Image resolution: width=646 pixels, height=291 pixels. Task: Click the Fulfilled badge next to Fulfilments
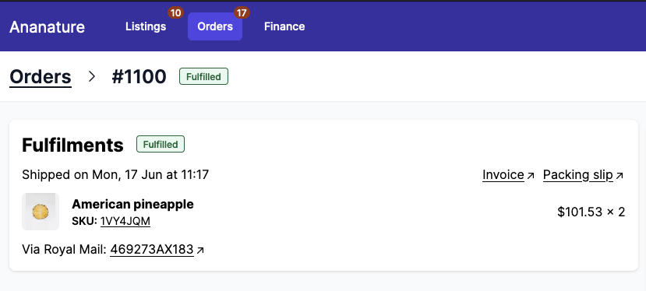click(161, 145)
